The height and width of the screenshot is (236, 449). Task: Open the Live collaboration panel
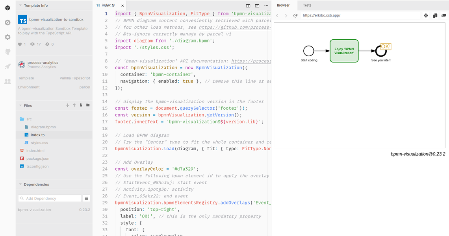click(x=7, y=81)
